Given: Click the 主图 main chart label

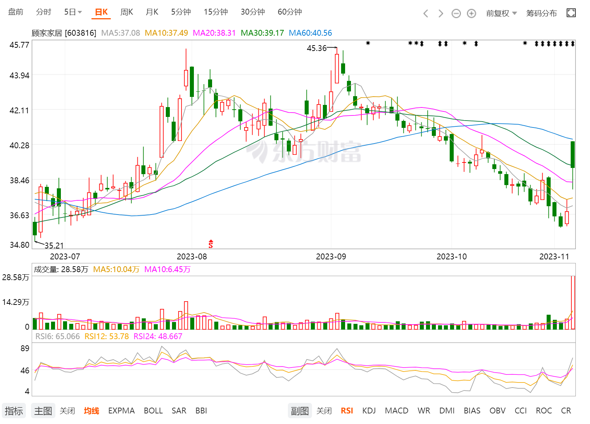Looking at the screenshot, I should [x=43, y=411].
